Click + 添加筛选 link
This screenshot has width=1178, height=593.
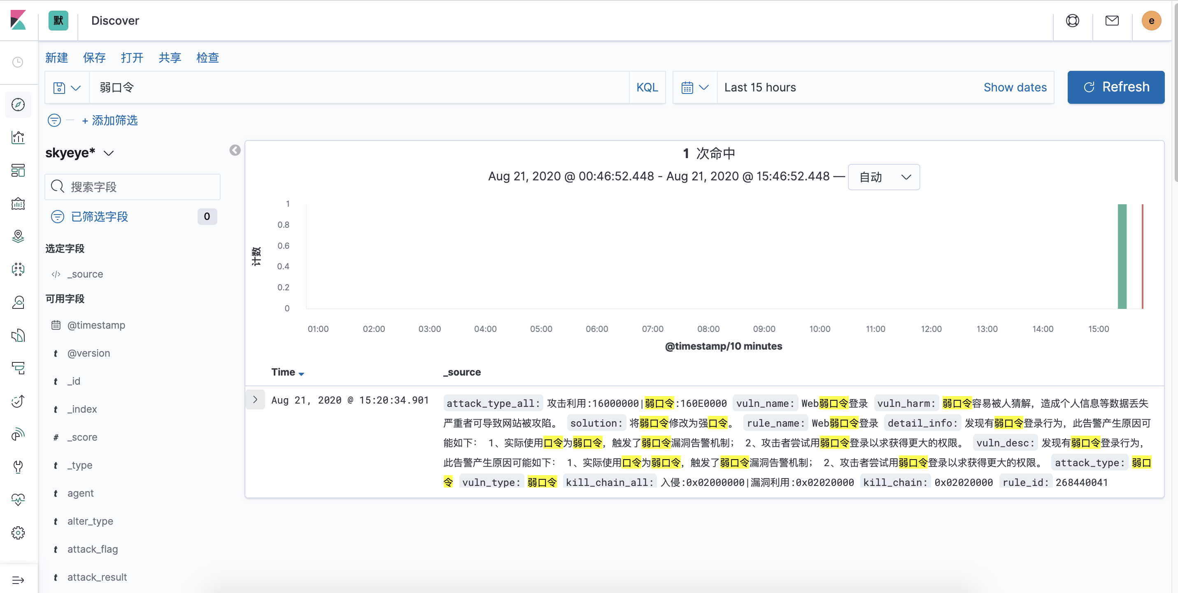[110, 120]
